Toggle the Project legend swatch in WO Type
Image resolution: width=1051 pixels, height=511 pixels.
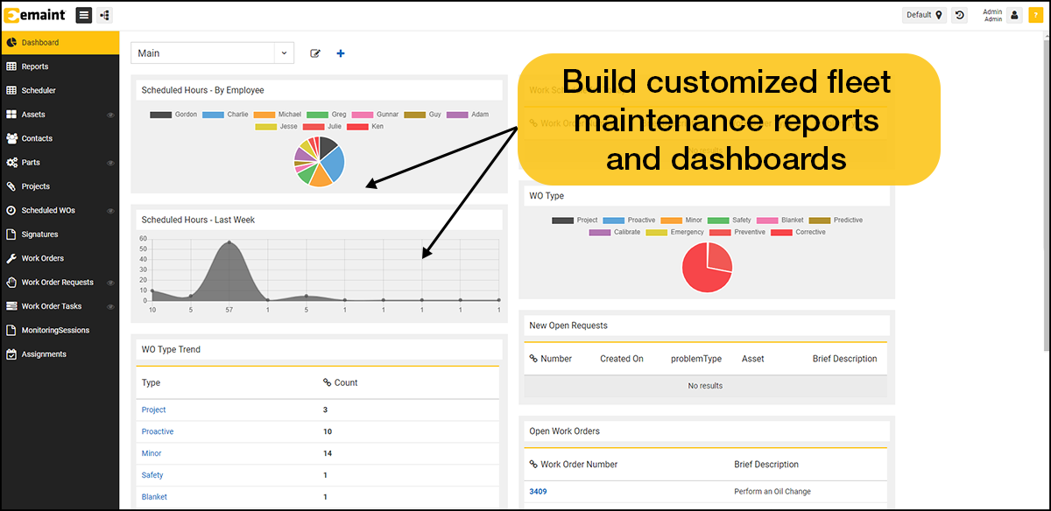point(563,220)
